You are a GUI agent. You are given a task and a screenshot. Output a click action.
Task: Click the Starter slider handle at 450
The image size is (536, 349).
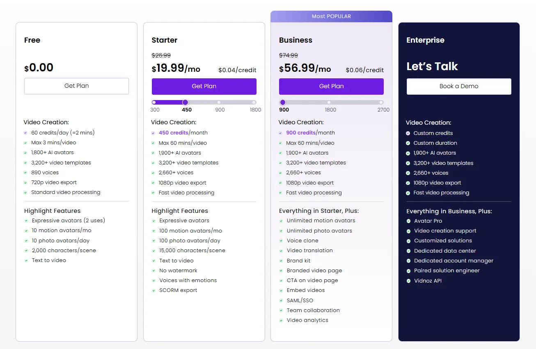[185, 103]
